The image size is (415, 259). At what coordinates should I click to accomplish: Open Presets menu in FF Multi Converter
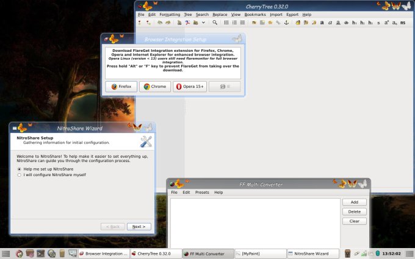[x=202, y=192]
